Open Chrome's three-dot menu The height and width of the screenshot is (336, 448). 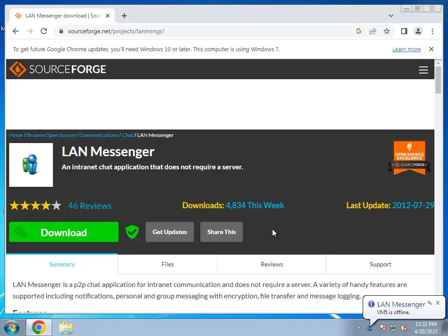[432, 31]
